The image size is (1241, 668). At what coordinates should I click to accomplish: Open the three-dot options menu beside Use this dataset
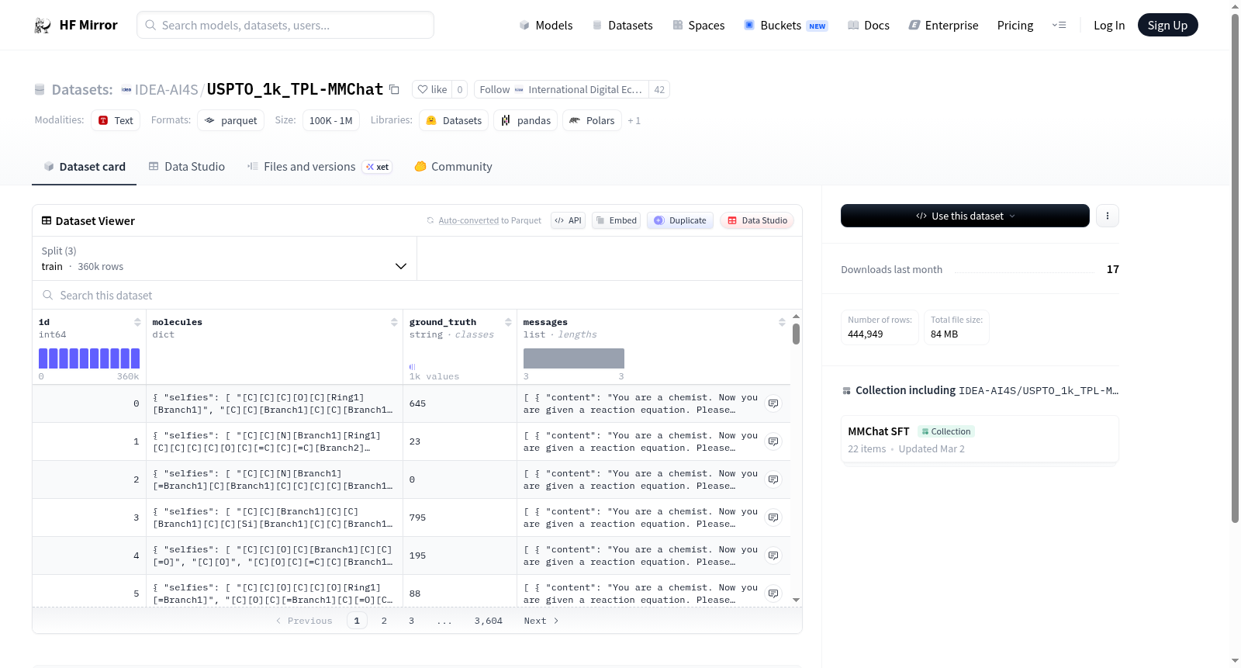tap(1108, 216)
